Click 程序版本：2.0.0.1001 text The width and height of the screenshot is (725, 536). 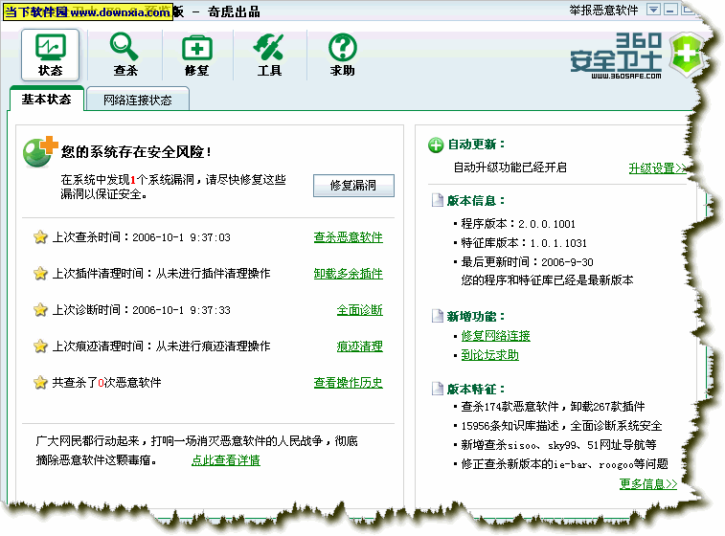[x=518, y=224]
